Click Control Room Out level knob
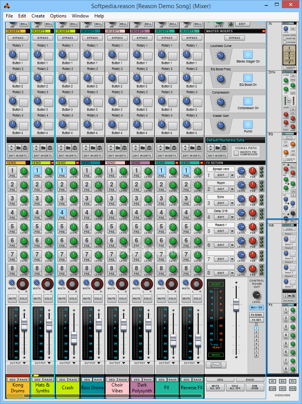Screen dimensions: 302x404 pos(256,295)
